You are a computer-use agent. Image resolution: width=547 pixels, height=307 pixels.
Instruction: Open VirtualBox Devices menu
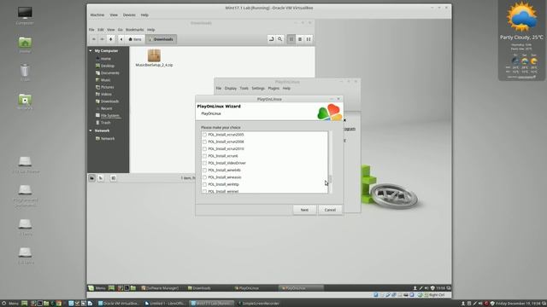click(129, 15)
